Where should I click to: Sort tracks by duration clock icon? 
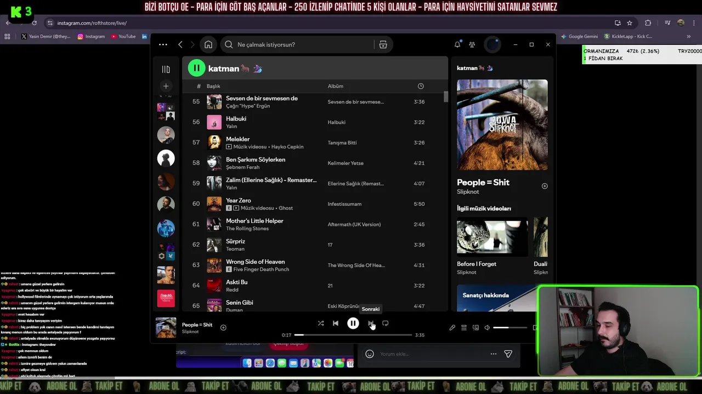click(421, 86)
